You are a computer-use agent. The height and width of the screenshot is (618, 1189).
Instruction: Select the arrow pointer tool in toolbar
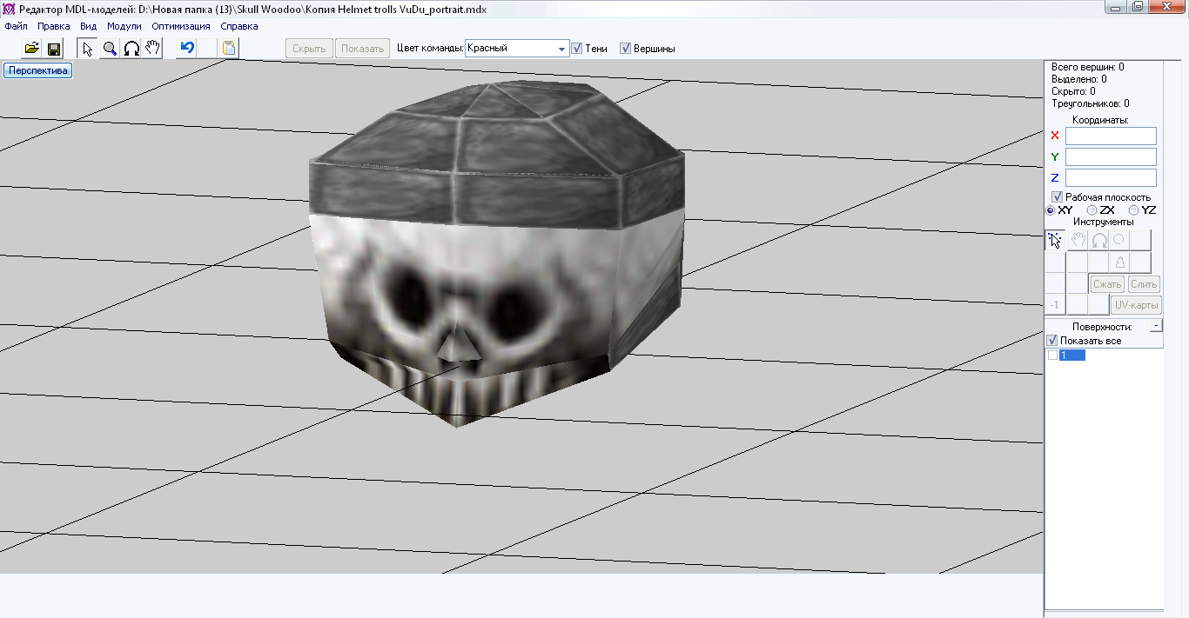point(88,48)
